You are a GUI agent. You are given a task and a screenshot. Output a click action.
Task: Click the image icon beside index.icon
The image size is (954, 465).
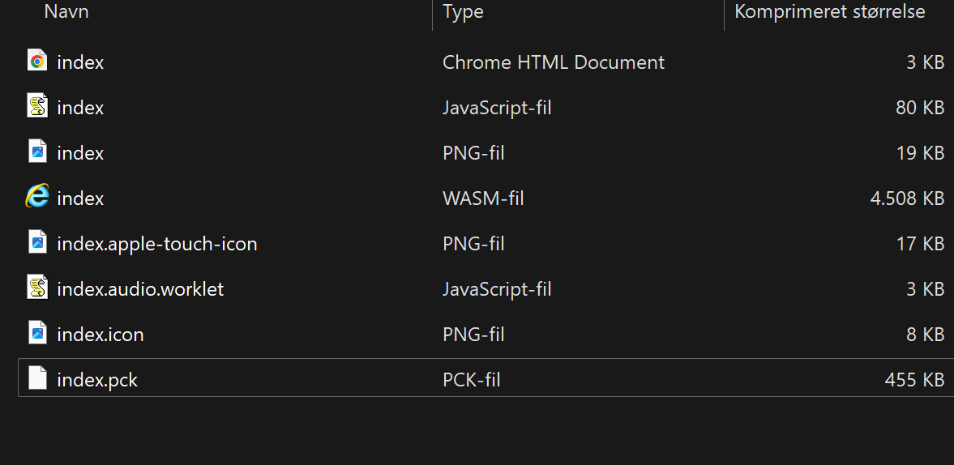pos(37,332)
